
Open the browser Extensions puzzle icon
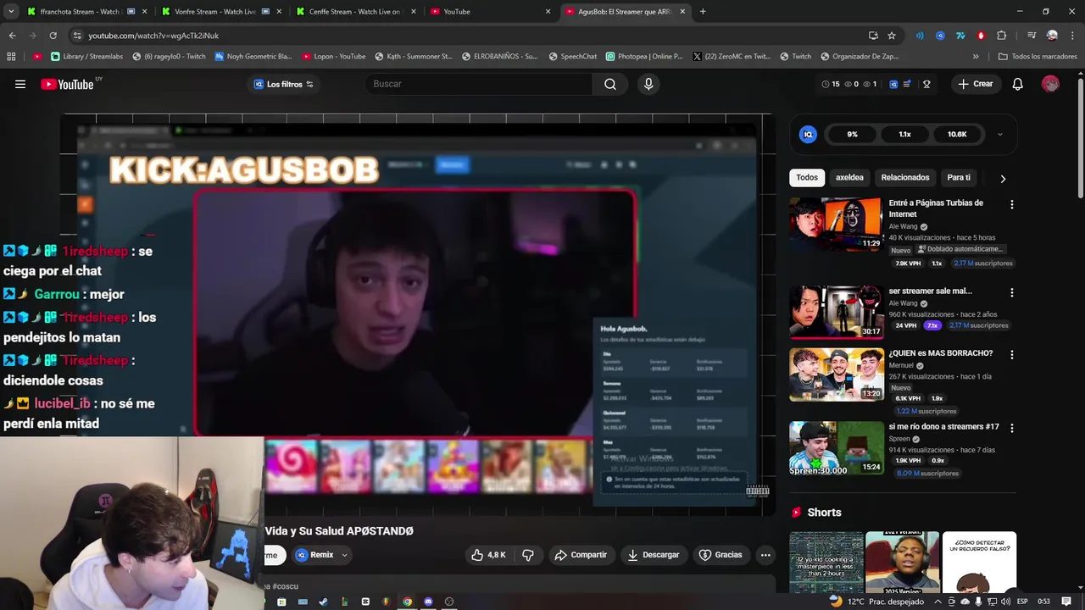click(1001, 36)
